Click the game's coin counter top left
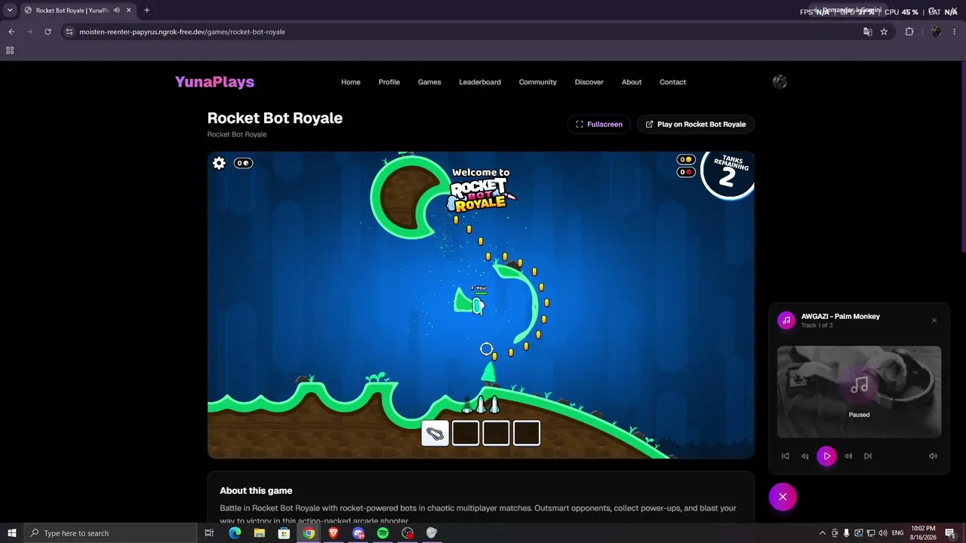Screen dimensions: 966x543 pos(243,163)
